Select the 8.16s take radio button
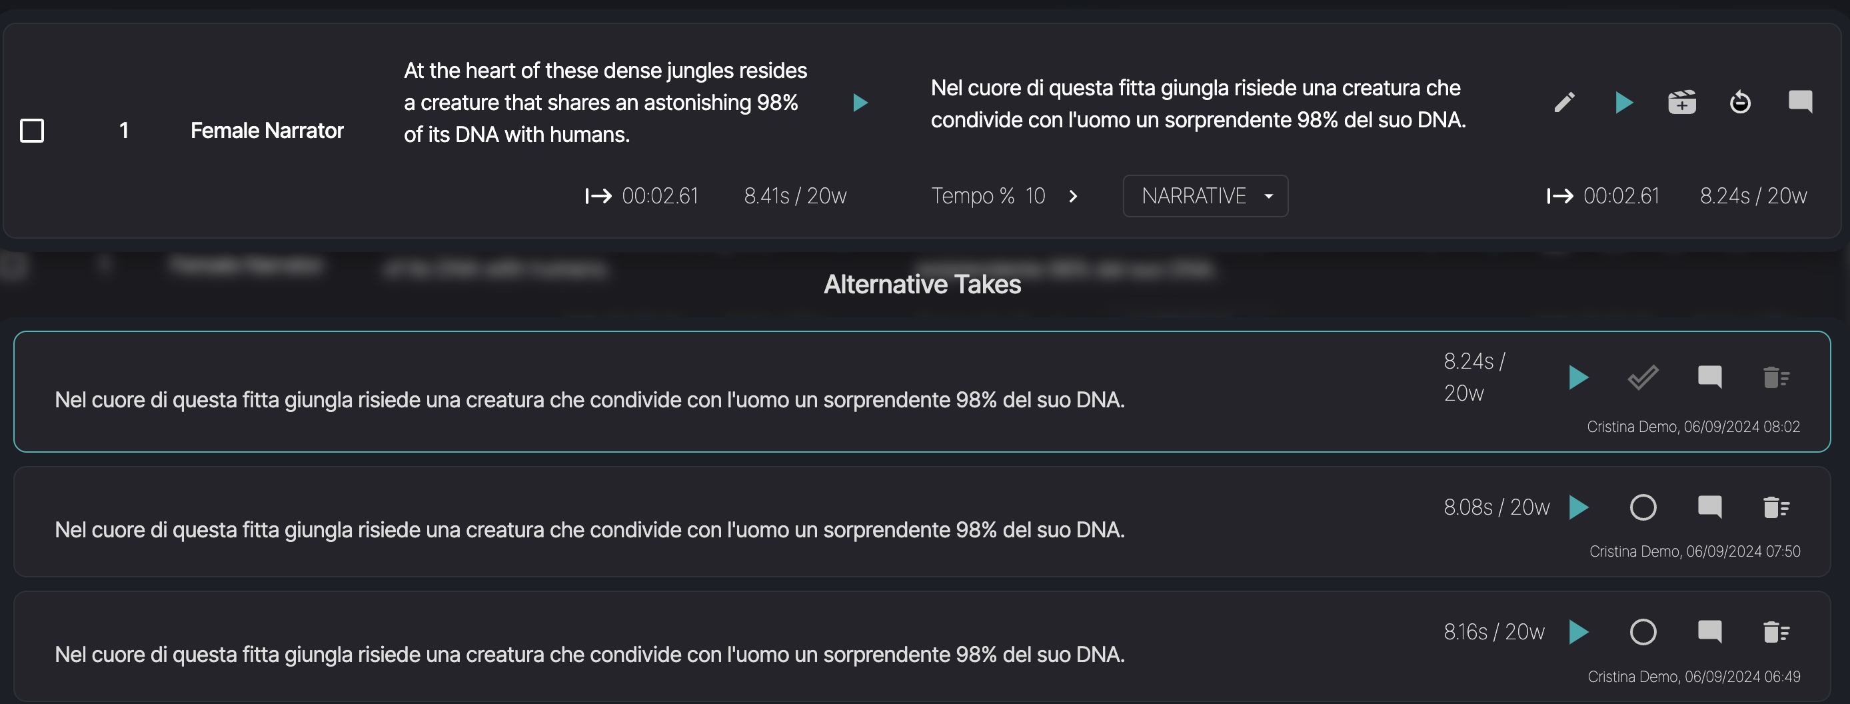Screen dimensions: 1850x704 (x=1643, y=631)
